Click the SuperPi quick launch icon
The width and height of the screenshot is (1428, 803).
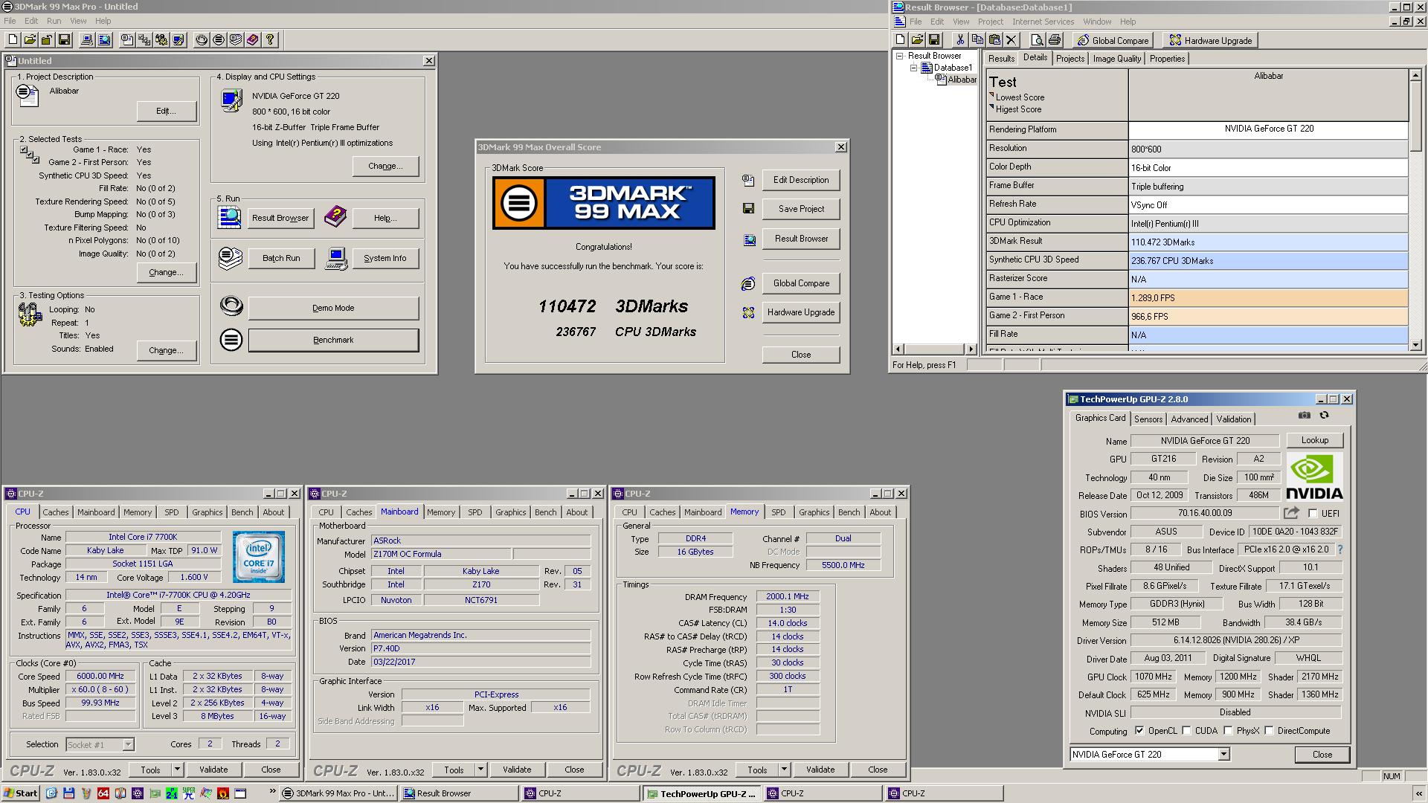pos(188,793)
